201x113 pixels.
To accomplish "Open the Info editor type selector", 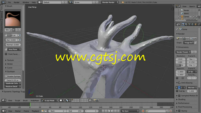I will coord(4,2).
